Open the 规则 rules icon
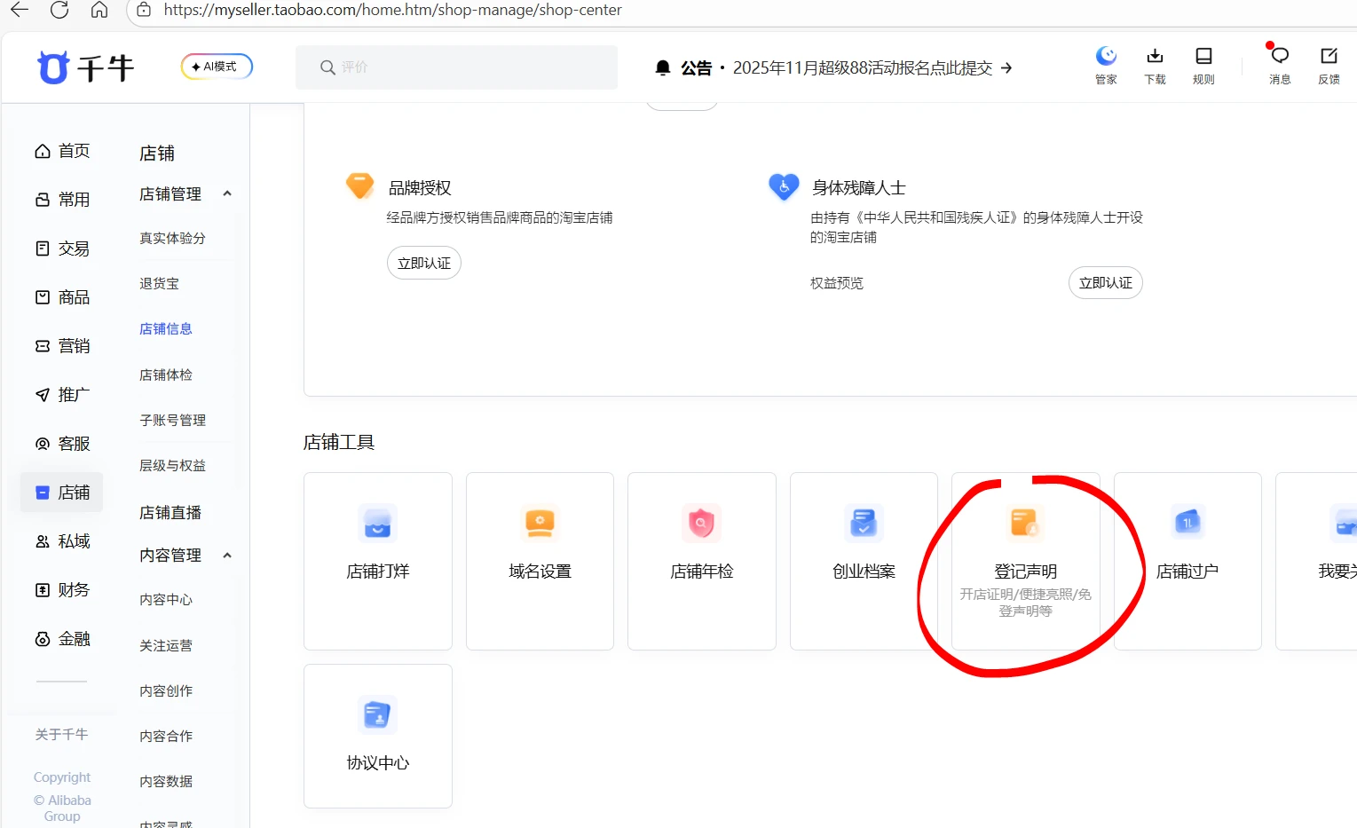The image size is (1357, 828). point(1203,65)
